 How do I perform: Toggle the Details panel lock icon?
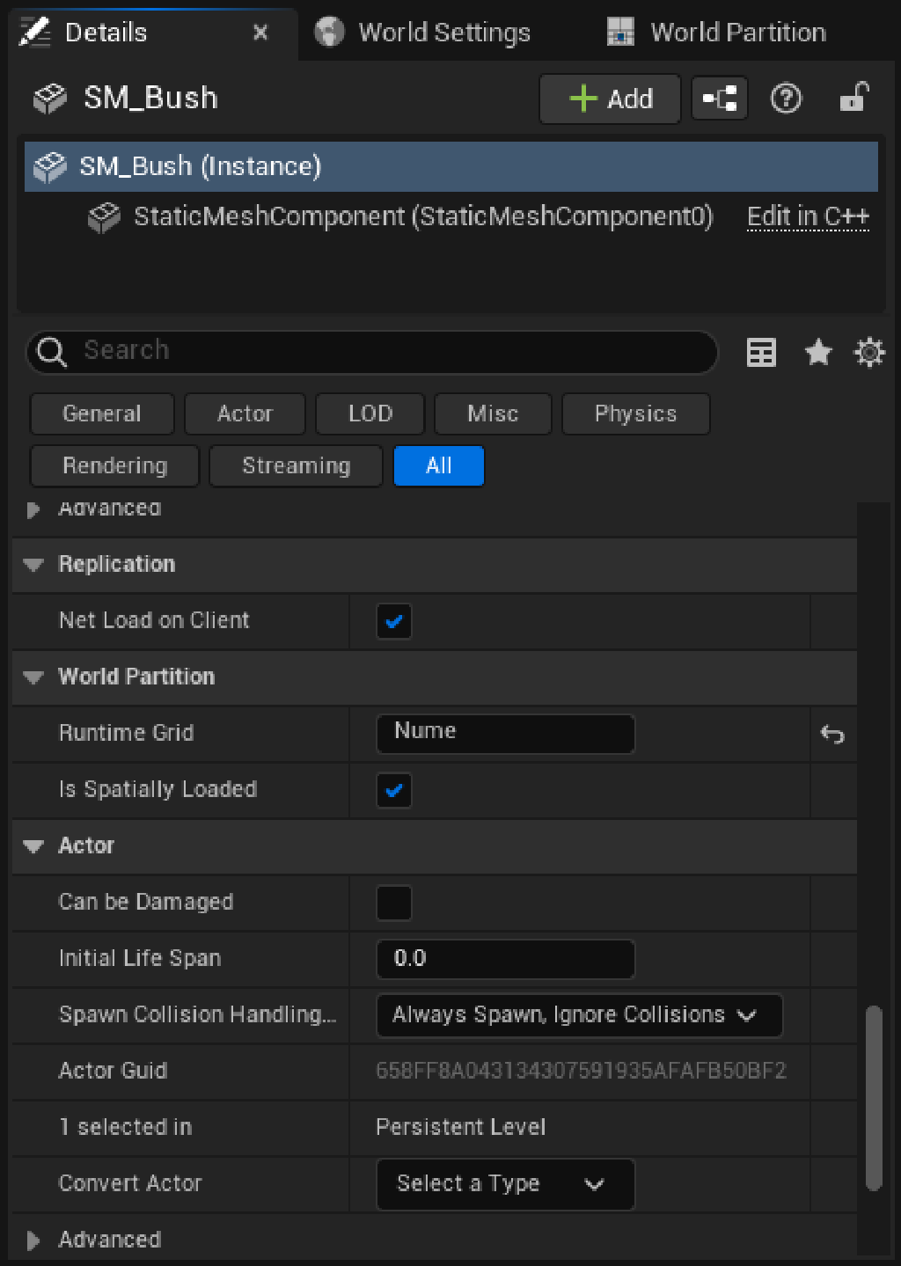coord(853,98)
